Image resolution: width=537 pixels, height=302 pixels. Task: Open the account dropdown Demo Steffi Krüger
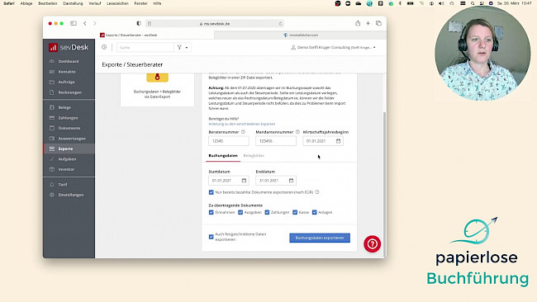333,47
